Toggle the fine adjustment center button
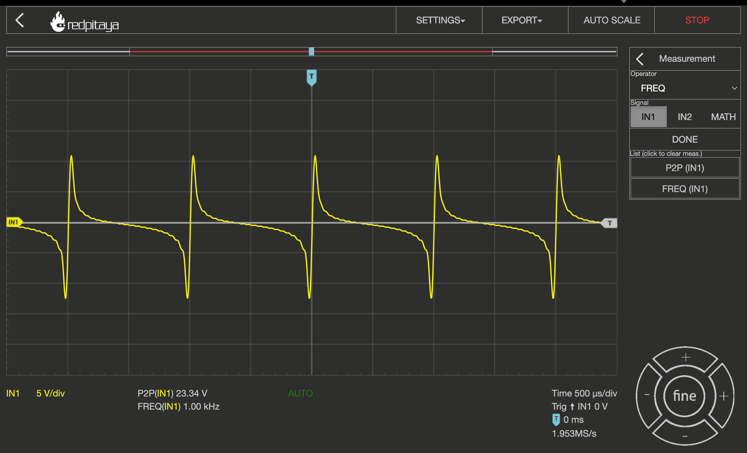Screen dimensions: 747x453 684,396
